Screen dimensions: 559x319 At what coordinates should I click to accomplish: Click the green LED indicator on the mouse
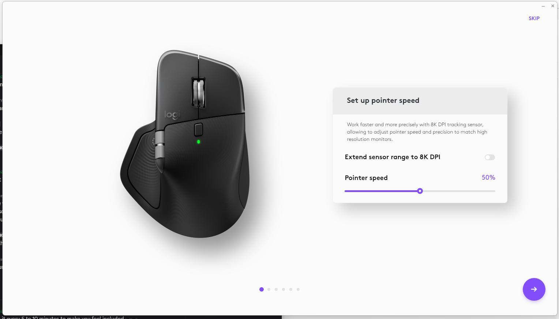[199, 142]
